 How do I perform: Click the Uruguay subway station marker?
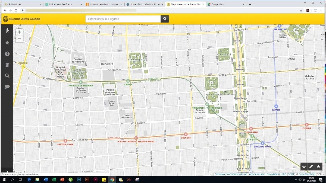click(186, 134)
